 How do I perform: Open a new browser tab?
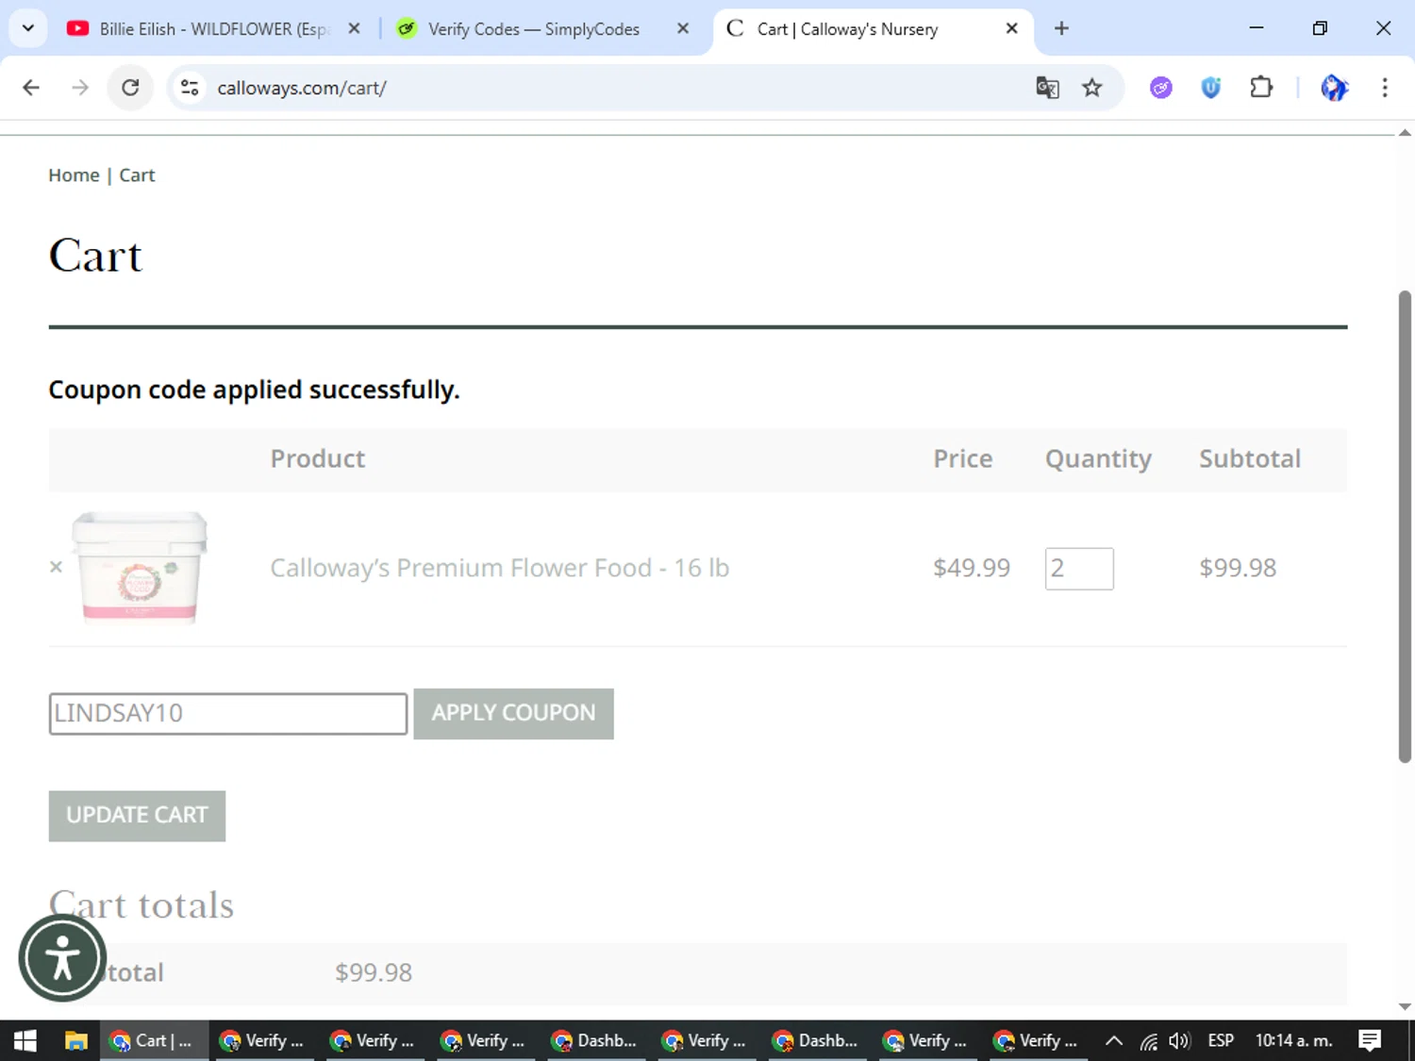1061,29
